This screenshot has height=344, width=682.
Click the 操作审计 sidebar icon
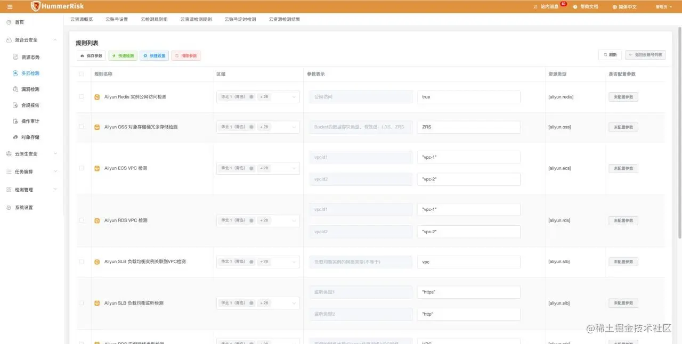pos(16,121)
